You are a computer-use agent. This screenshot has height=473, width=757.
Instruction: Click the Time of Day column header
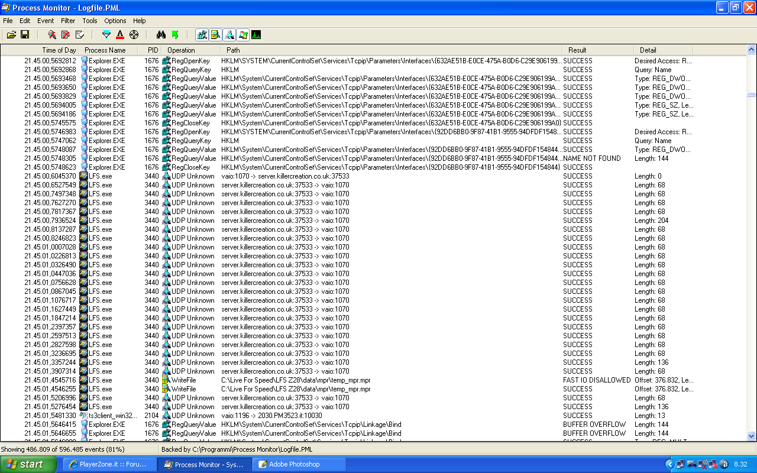40,50
